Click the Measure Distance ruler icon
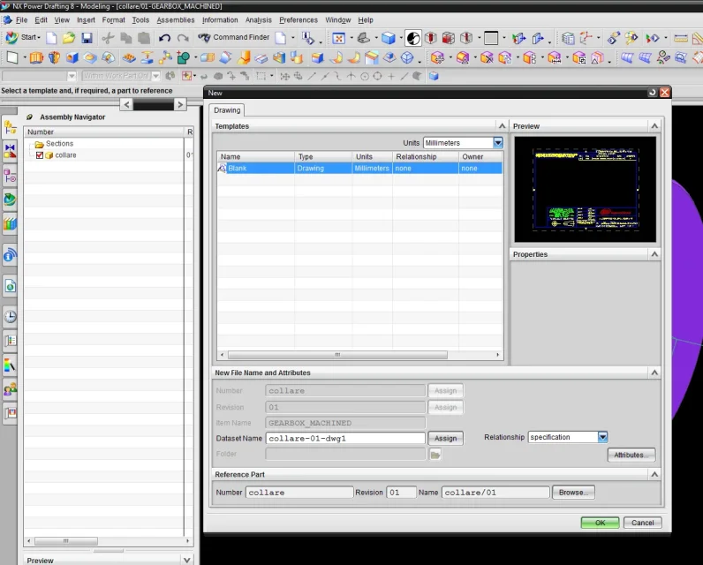The image size is (703, 565). coord(681,39)
